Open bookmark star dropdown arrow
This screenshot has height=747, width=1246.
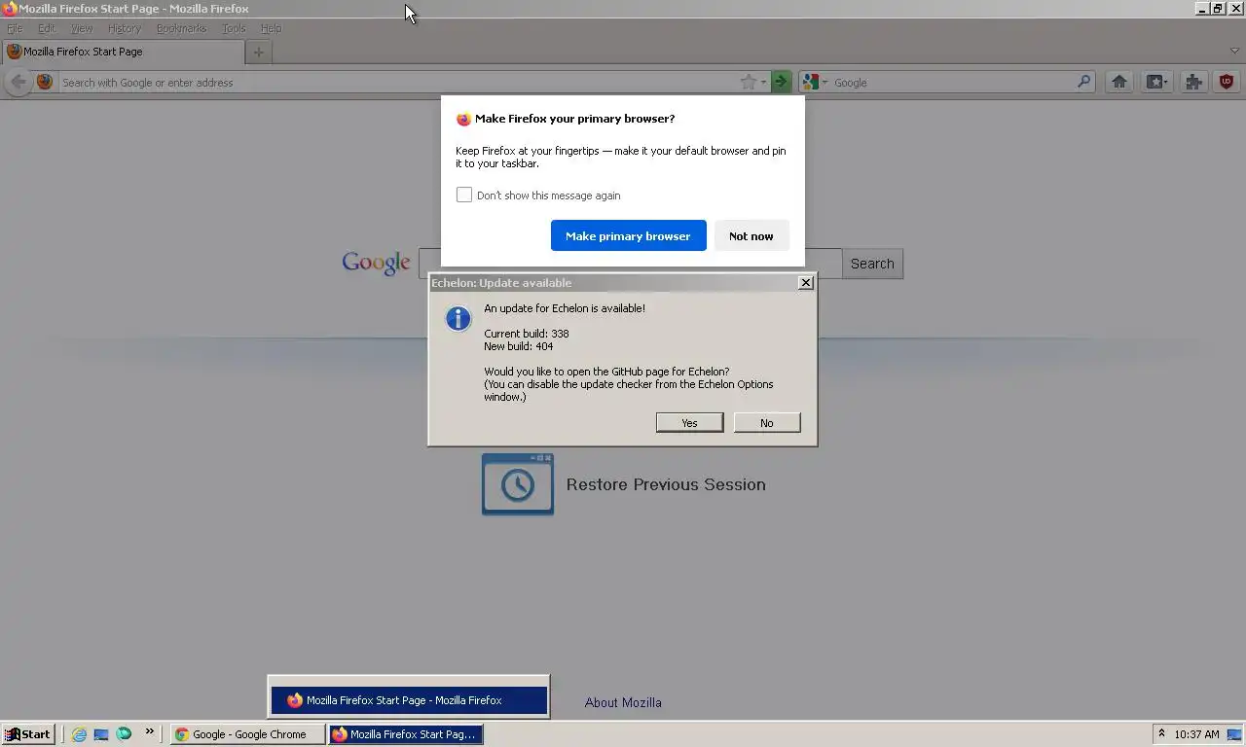point(763,83)
